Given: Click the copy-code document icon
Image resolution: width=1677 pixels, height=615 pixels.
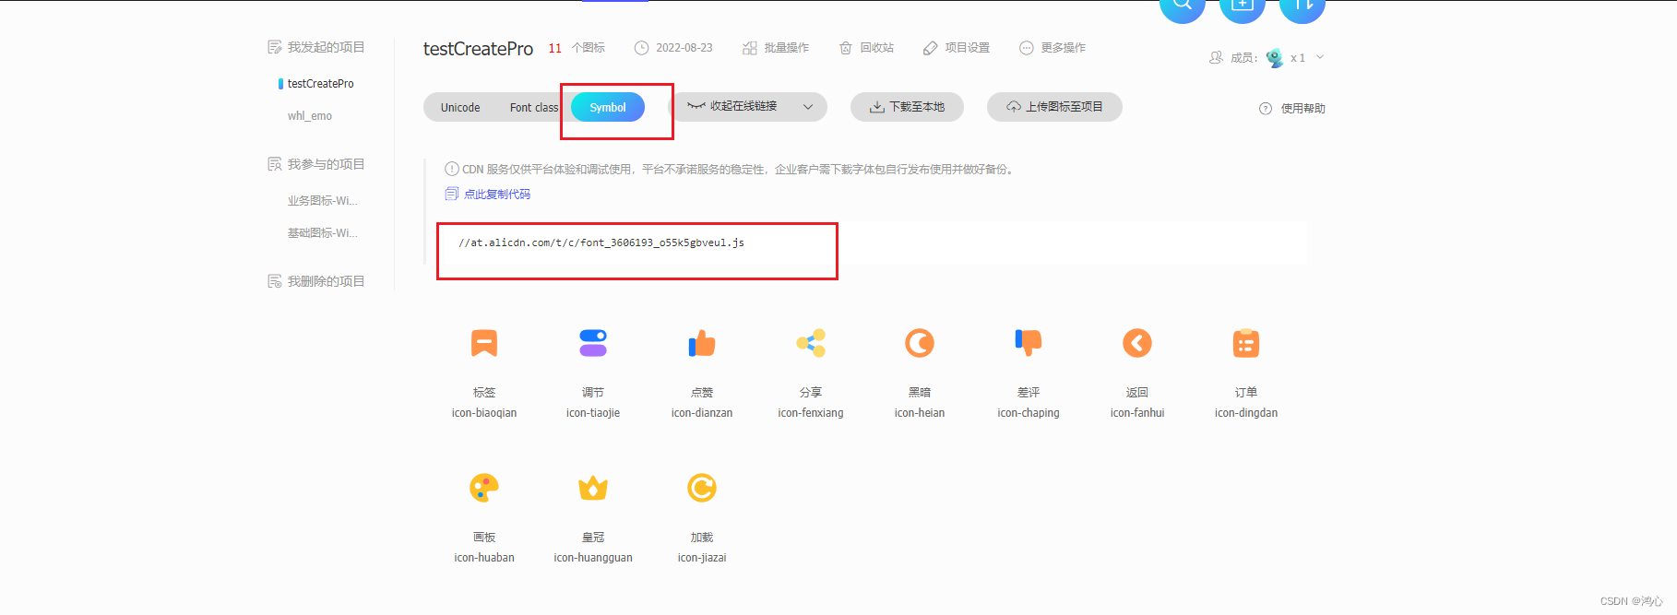Looking at the screenshot, I should [452, 194].
